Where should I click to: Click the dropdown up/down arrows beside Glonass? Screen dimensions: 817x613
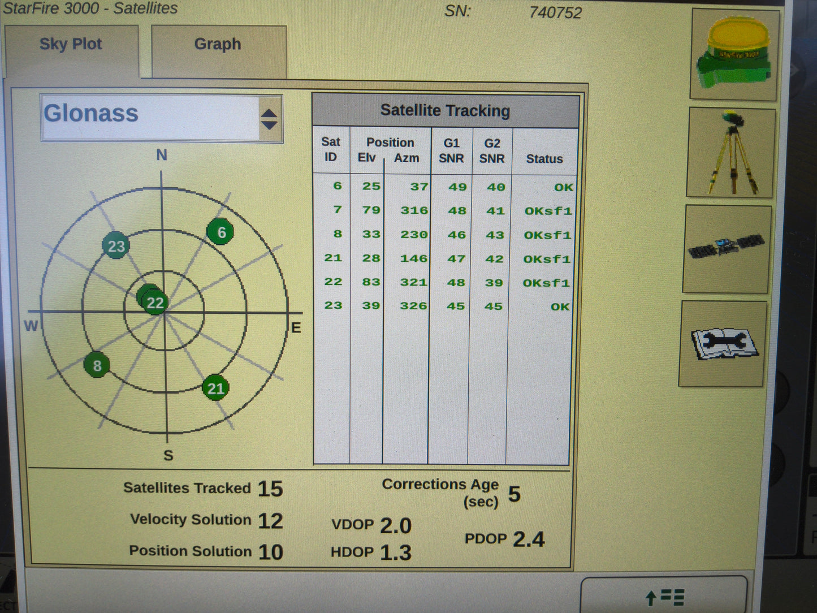[x=269, y=119]
